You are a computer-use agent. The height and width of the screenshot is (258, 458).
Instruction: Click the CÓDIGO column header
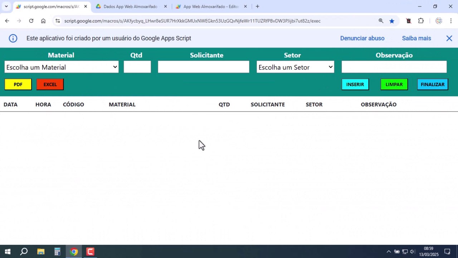[x=73, y=105]
